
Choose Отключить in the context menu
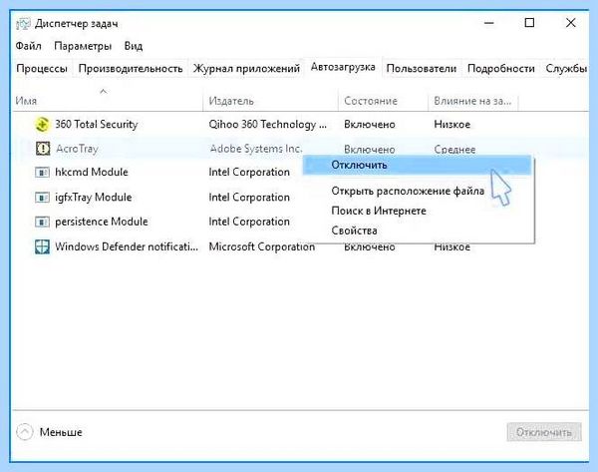(x=417, y=166)
